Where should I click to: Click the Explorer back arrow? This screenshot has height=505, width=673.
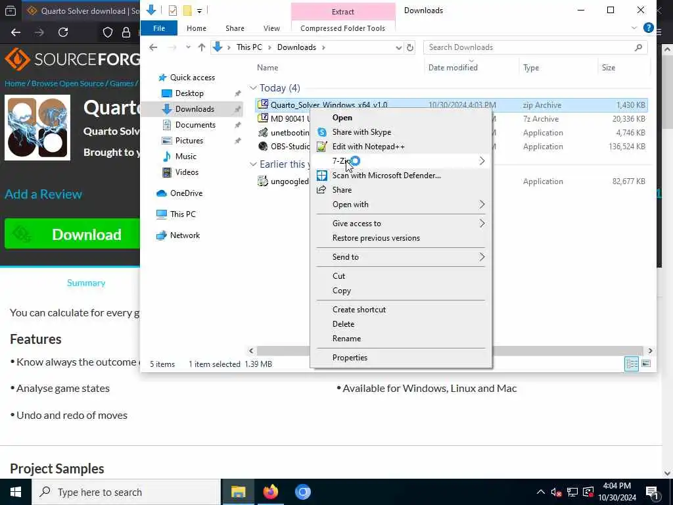(x=153, y=47)
